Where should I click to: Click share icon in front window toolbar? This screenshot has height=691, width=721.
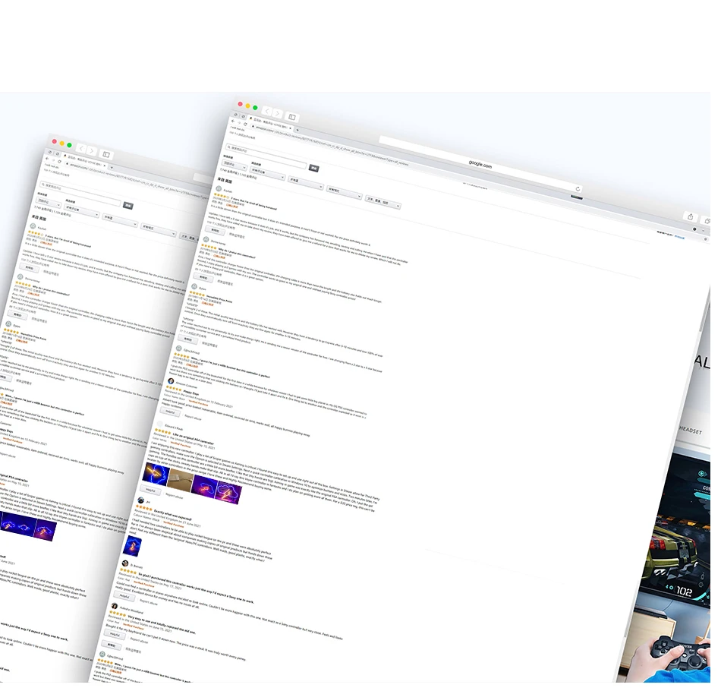pos(690,217)
